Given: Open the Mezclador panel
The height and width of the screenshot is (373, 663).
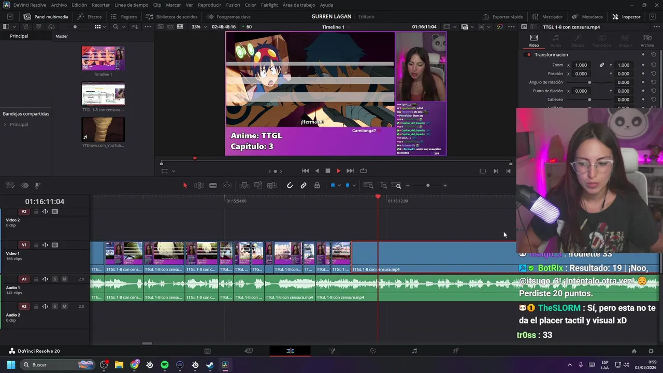Looking at the screenshot, I should point(548,17).
